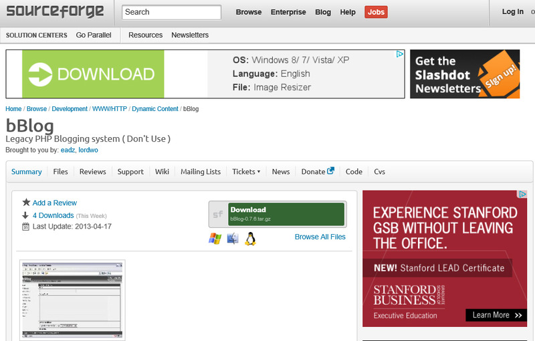Viewport: 535px width, 341px height.
Task: Click the Windows platform icon
Action: click(215, 239)
